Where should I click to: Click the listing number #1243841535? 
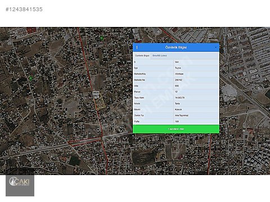(24, 10)
